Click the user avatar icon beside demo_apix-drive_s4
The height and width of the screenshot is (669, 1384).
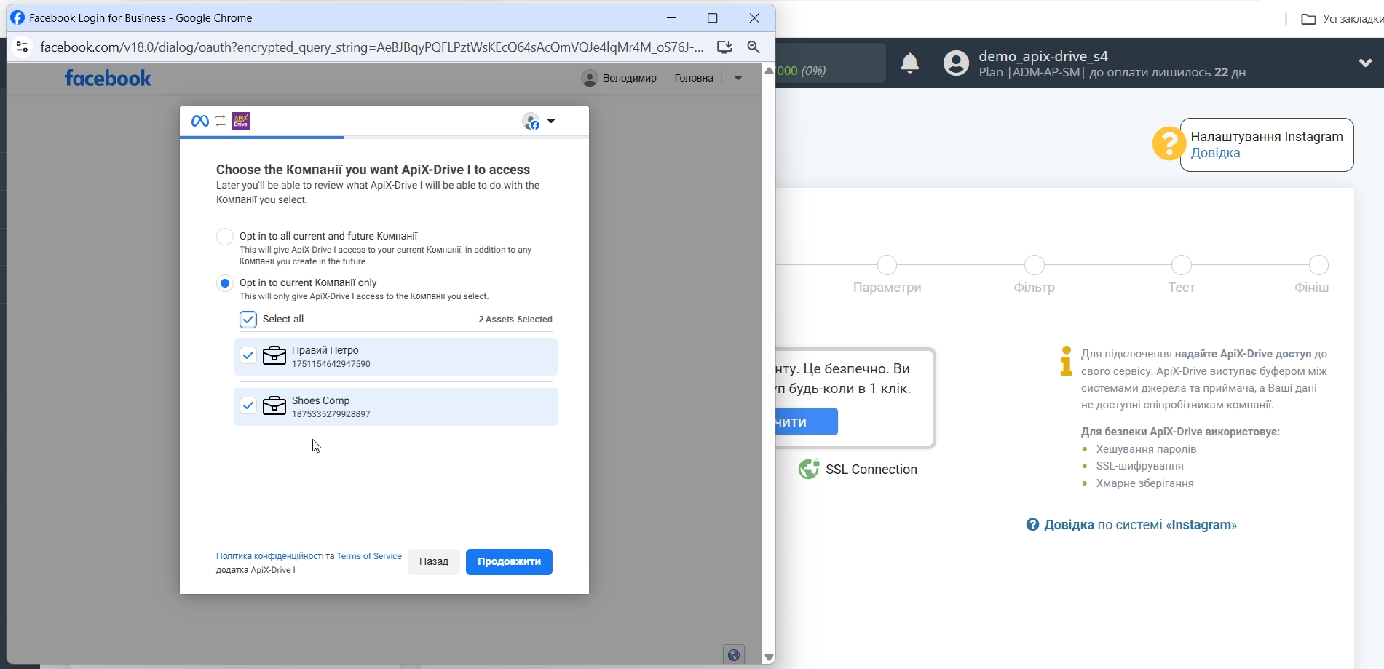[957, 63]
